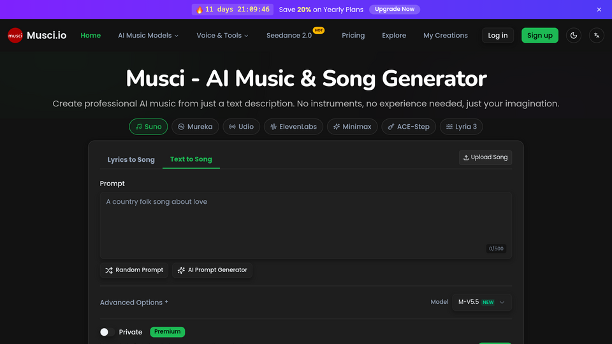Open the language translate icon
Viewport: 612px width, 344px height.
(x=597, y=36)
